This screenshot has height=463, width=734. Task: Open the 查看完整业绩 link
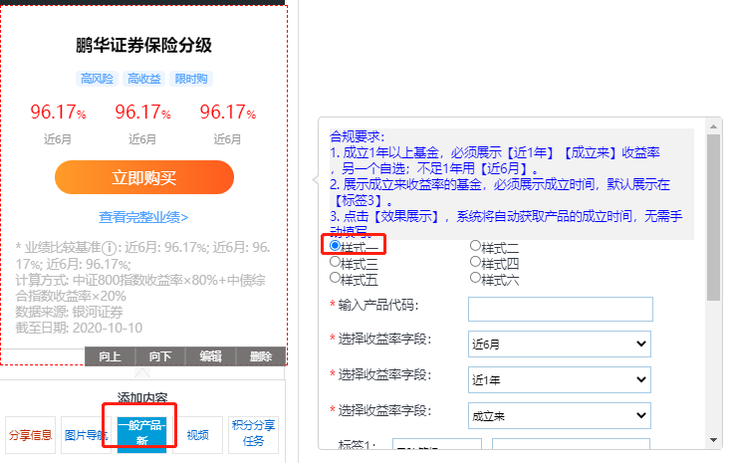(x=143, y=217)
